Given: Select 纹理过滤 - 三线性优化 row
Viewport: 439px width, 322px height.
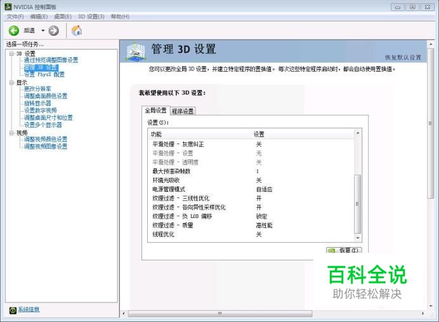Looking at the screenshot, I should tap(251, 198).
